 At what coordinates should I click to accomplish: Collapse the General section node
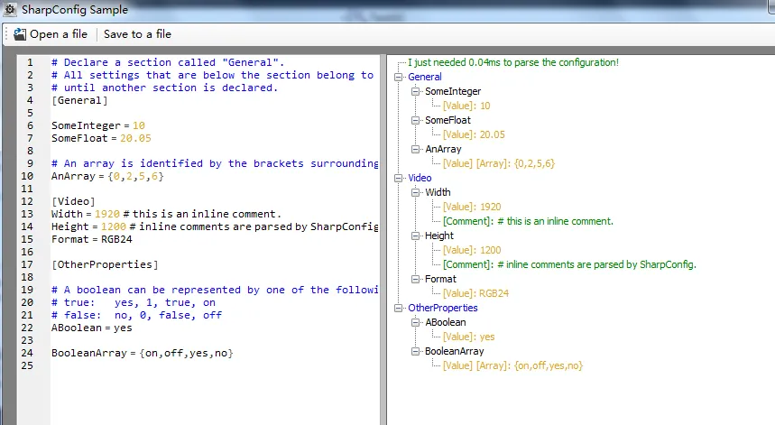tap(401, 78)
